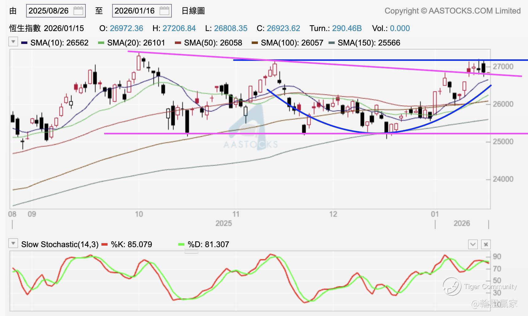Click the high price 27206.84
Image resolution: width=528 pixels, height=316 pixels.
(x=179, y=28)
